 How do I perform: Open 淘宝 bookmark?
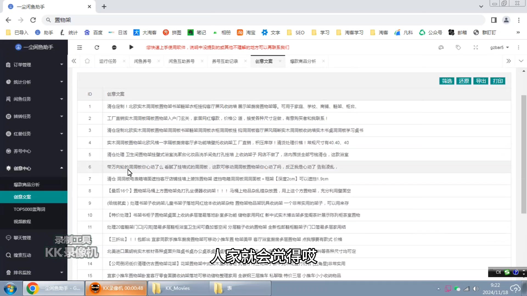coord(246,33)
